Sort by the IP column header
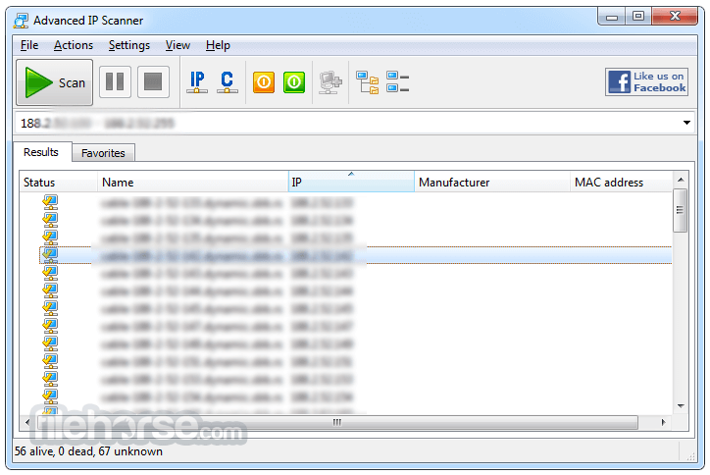This screenshot has width=710, height=475. (x=351, y=183)
